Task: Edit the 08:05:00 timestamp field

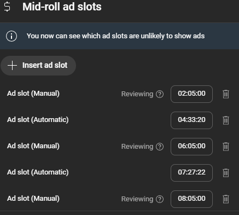Action: [x=191, y=199]
